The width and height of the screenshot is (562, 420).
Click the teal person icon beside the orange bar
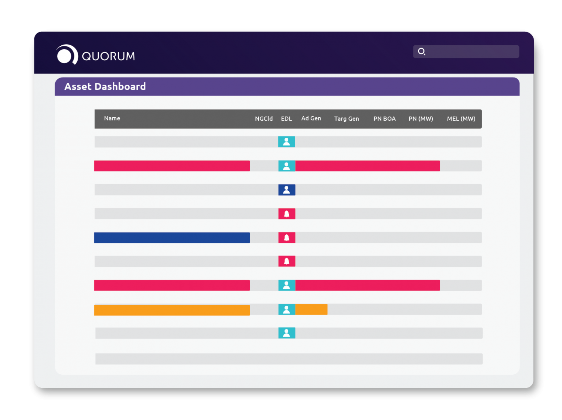coord(287,309)
